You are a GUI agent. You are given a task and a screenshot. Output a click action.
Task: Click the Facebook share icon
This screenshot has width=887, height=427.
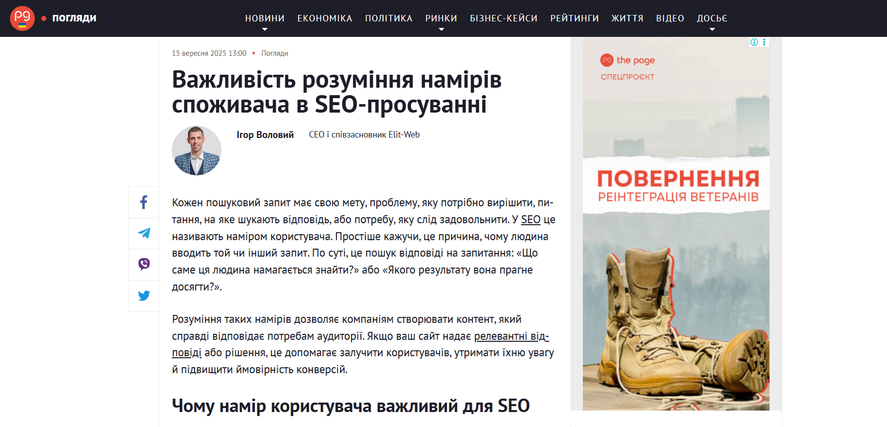point(144,202)
